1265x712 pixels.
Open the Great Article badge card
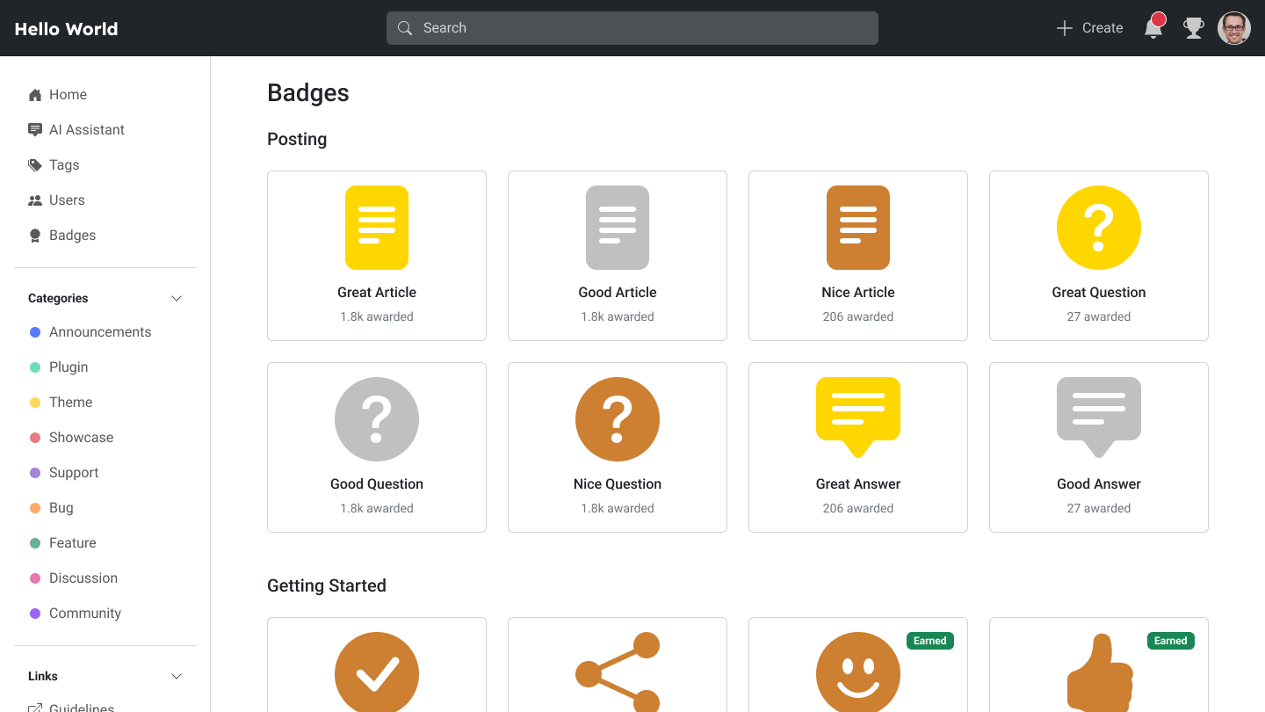[376, 256]
